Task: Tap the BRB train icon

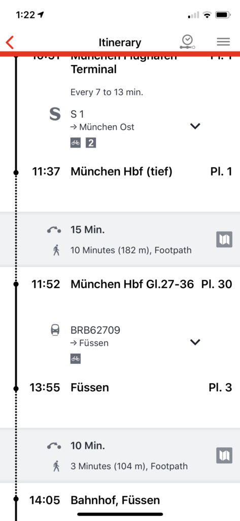Action: [55, 330]
